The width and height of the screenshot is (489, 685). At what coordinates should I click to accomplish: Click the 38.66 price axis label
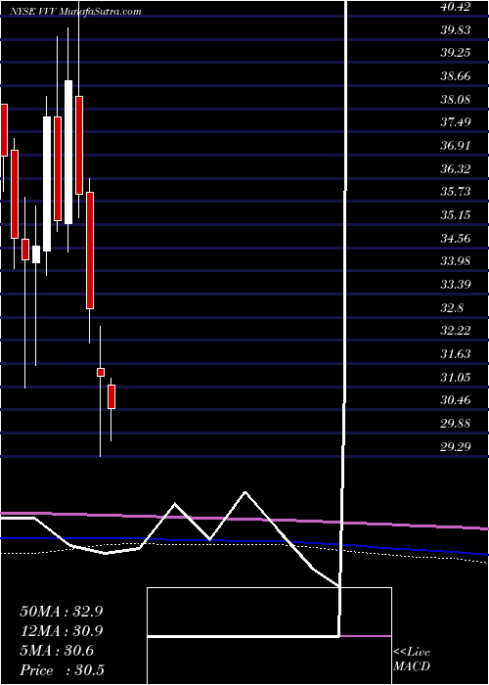tap(454, 76)
